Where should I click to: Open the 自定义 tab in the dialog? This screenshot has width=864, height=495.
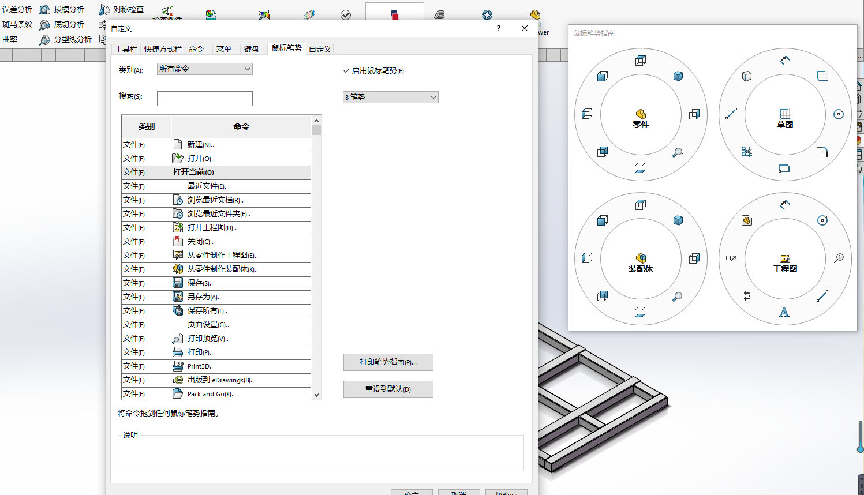point(320,49)
